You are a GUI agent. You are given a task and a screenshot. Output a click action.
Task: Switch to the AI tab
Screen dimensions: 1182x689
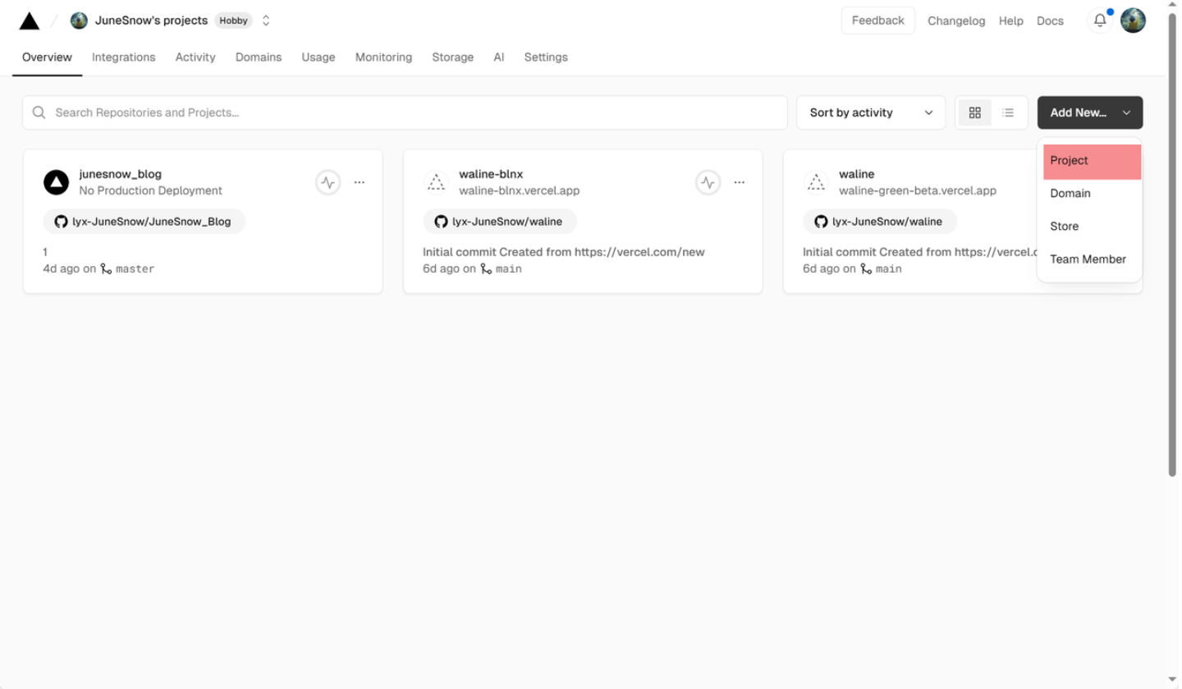click(x=499, y=57)
